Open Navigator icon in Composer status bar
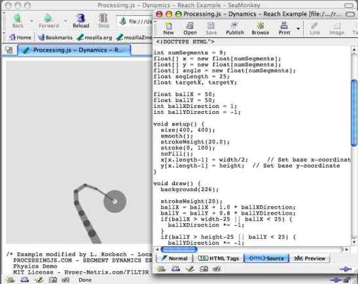 click(x=161, y=270)
